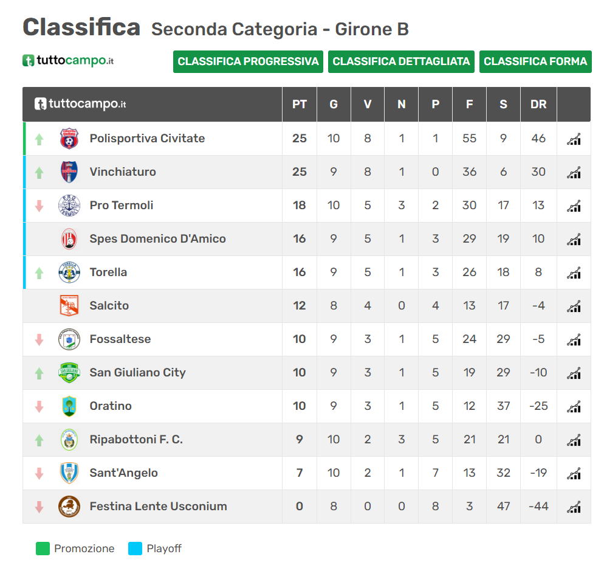Click the Torella team crest

[x=69, y=272]
